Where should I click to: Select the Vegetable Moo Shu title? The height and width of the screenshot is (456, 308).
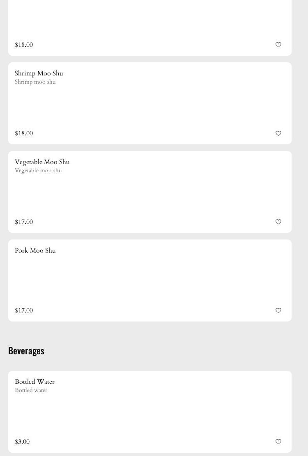[42, 162]
